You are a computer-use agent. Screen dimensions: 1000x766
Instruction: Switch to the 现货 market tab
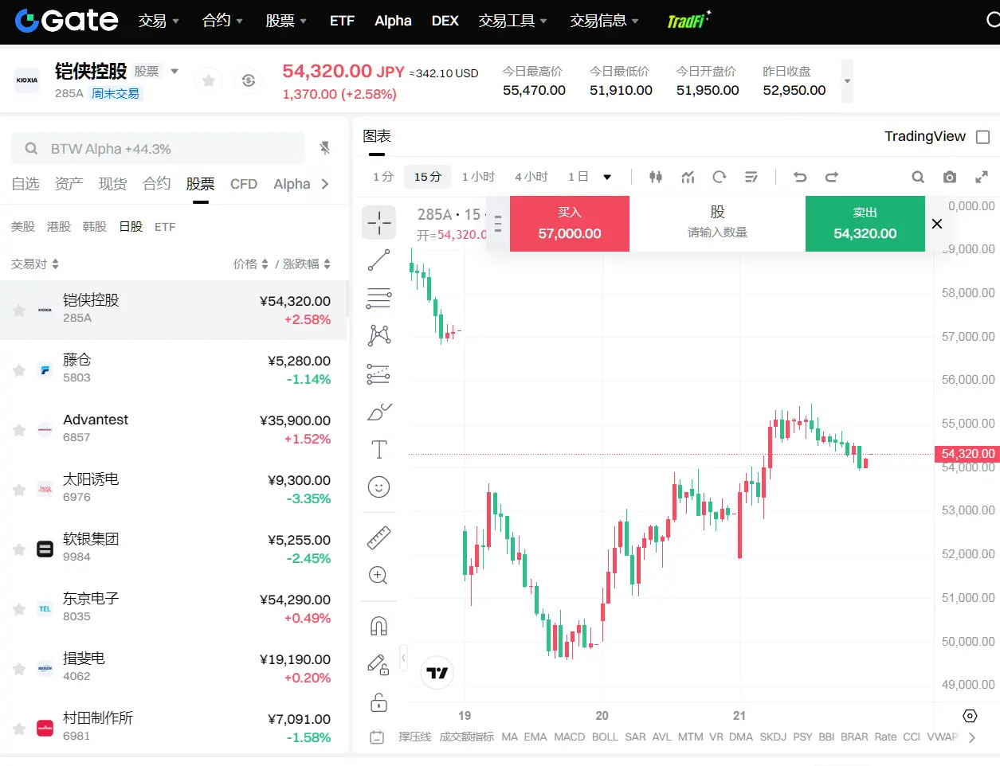(112, 184)
